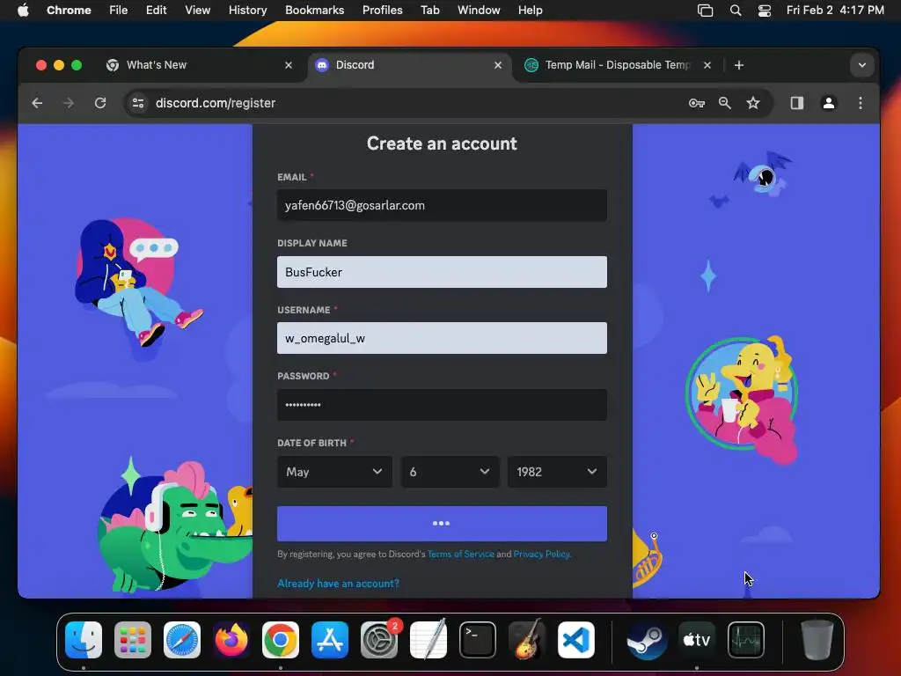Viewport: 901px width, 676px height.
Task: Click the zoom magnifier icon in address bar
Action: pyautogui.click(x=725, y=103)
